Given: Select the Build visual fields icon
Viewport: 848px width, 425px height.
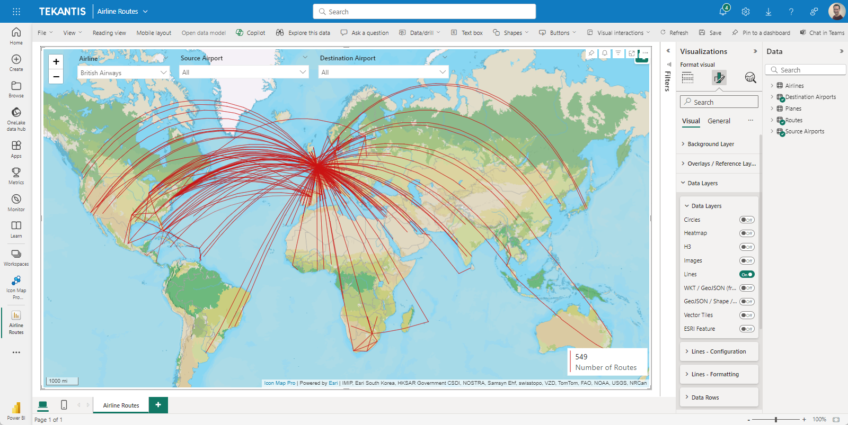Looking at the screenshot, I should 687,78.
